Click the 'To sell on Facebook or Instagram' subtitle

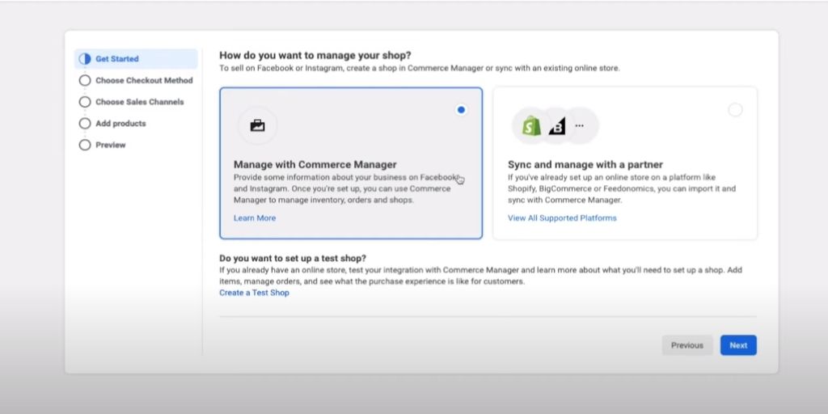pos(420,68)
